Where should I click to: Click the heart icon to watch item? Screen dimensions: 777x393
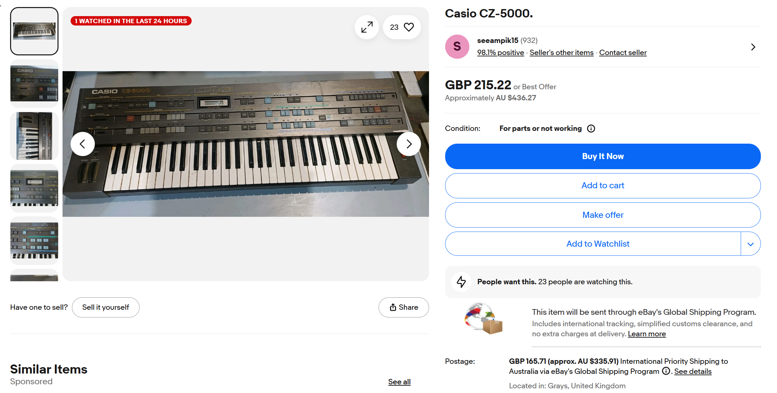click(x=409, y=27)
